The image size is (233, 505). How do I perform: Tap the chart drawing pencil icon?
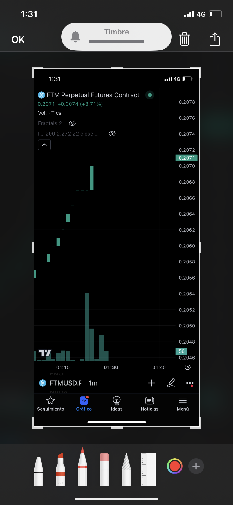[x=171, y=383]
